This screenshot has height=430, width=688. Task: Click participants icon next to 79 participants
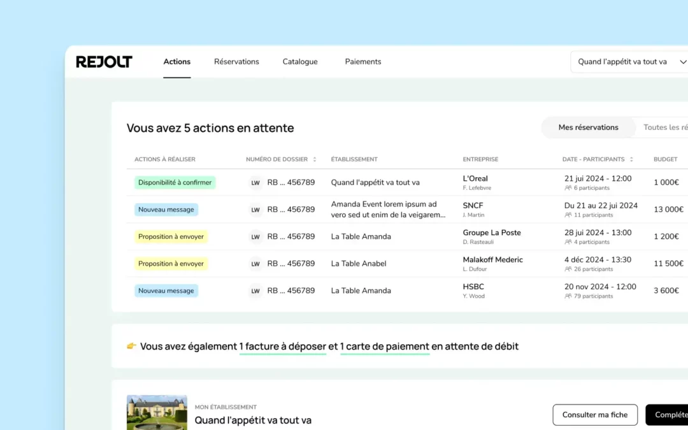point(568,296)
